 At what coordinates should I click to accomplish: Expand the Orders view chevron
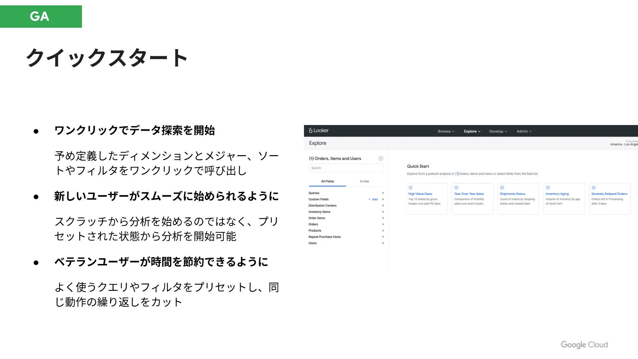(x=383, y=224)
